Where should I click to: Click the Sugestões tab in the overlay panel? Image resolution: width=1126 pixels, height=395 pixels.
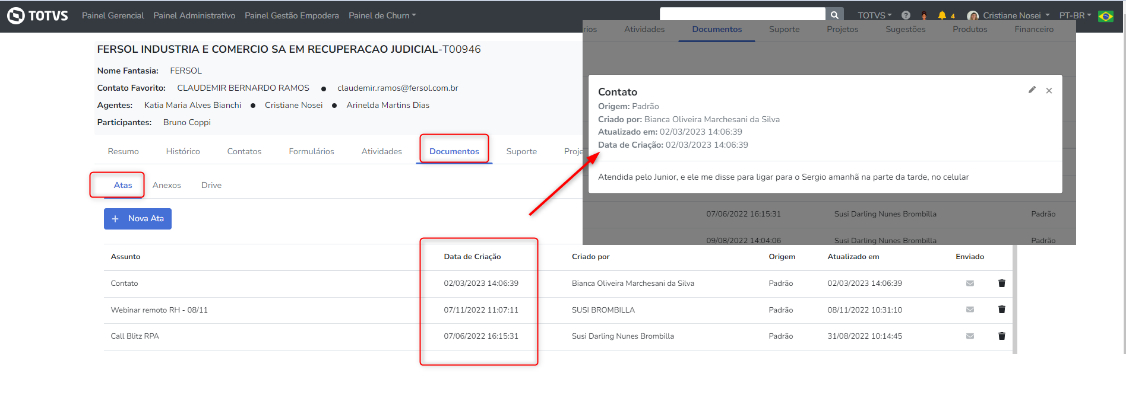[x=905, y=29]
